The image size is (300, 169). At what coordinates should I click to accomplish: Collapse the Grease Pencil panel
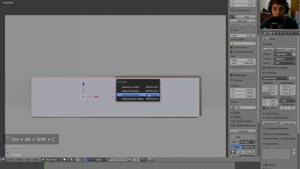click(231, 10)
